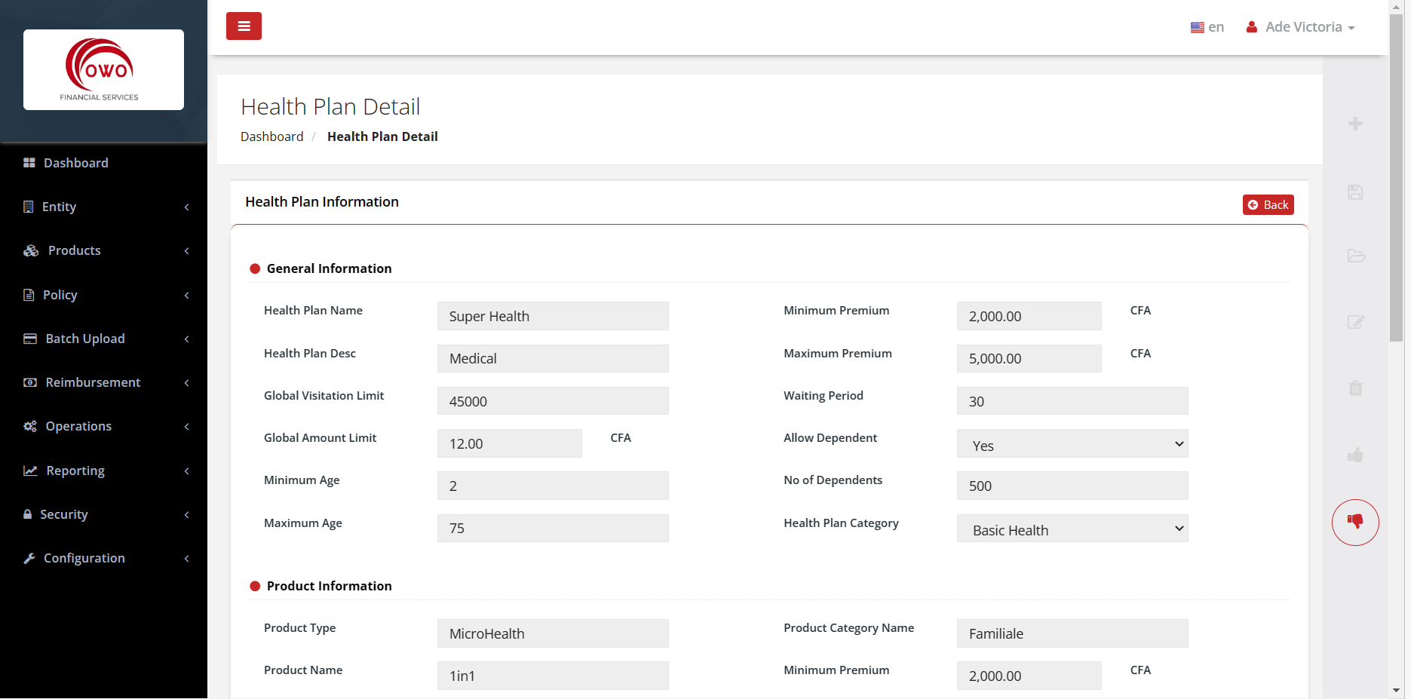Open the Entity sidebar menu
The height and width of the screenshot is (699, 1411).
click(103, 207)
